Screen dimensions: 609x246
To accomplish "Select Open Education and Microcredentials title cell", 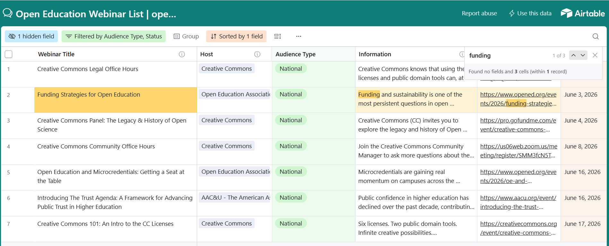I will click(x=116, y=177).
